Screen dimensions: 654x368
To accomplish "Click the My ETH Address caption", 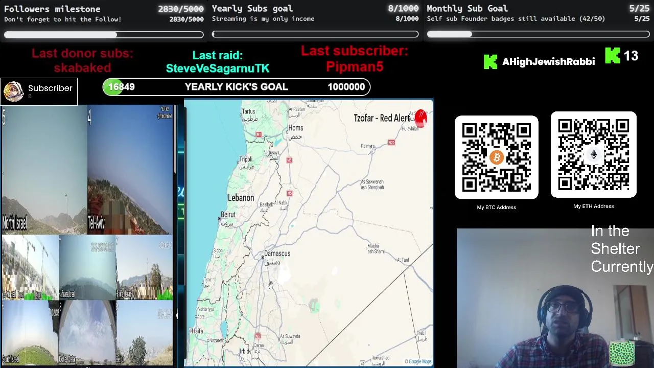I will [x=593, y=206].
